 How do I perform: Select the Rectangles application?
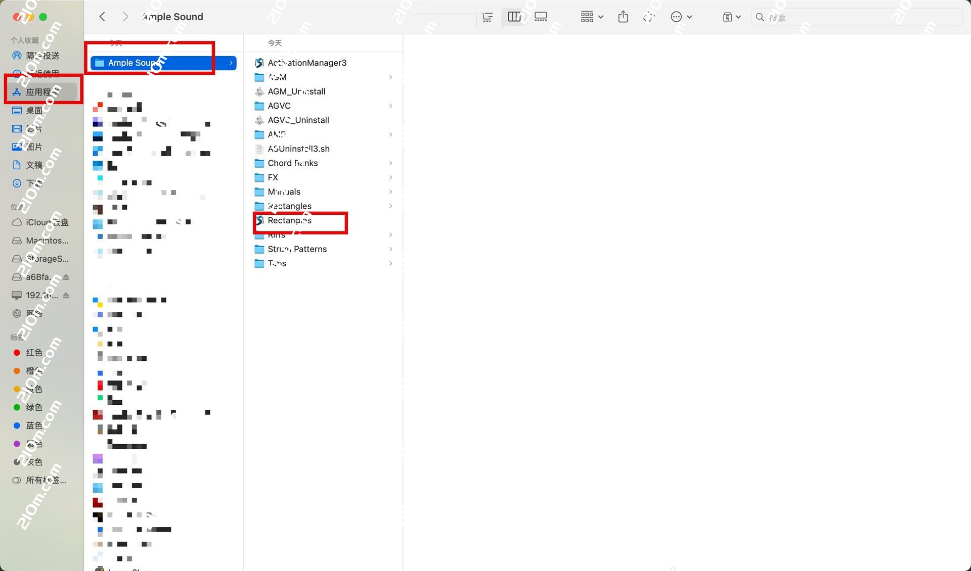[x=324, y=220]
